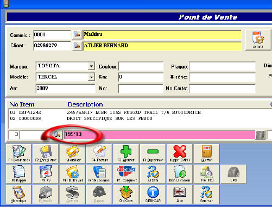Image resolution: width=272 pixels, height=207 pixels.
Task: Click the empty Plaque field
Action: pos(223,66)
